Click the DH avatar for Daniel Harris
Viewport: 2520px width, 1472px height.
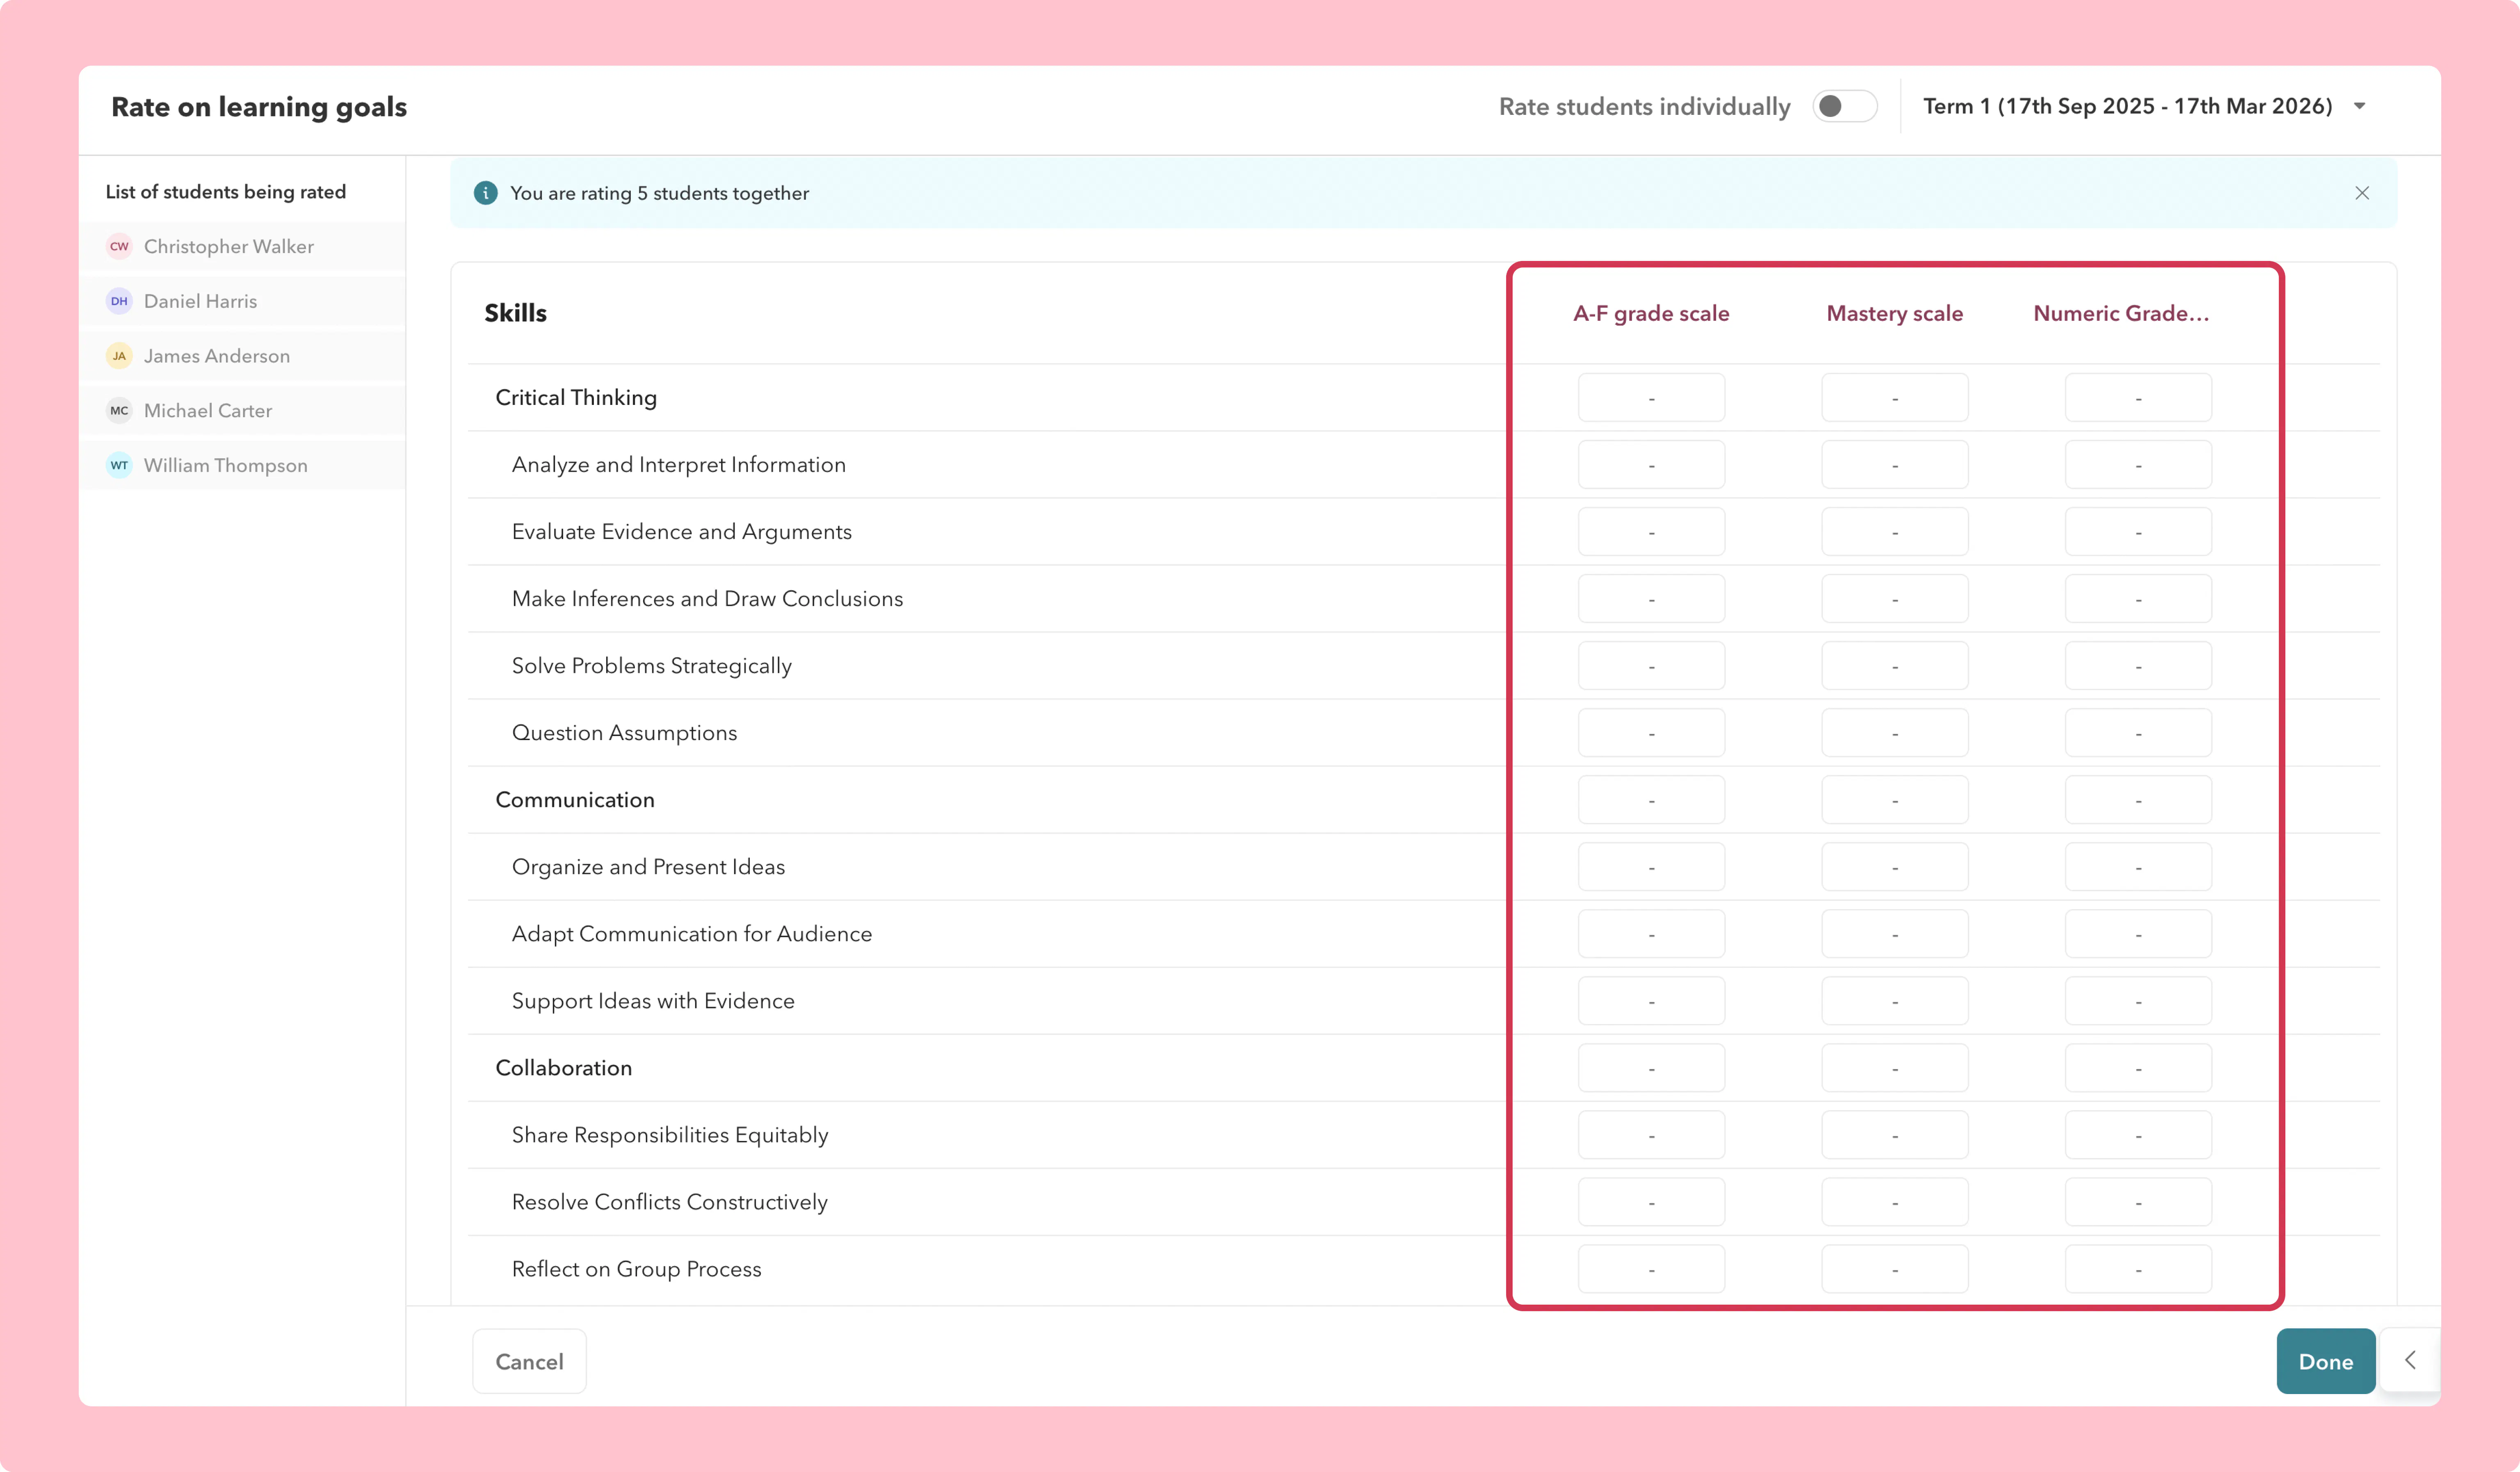coord(119,301)
